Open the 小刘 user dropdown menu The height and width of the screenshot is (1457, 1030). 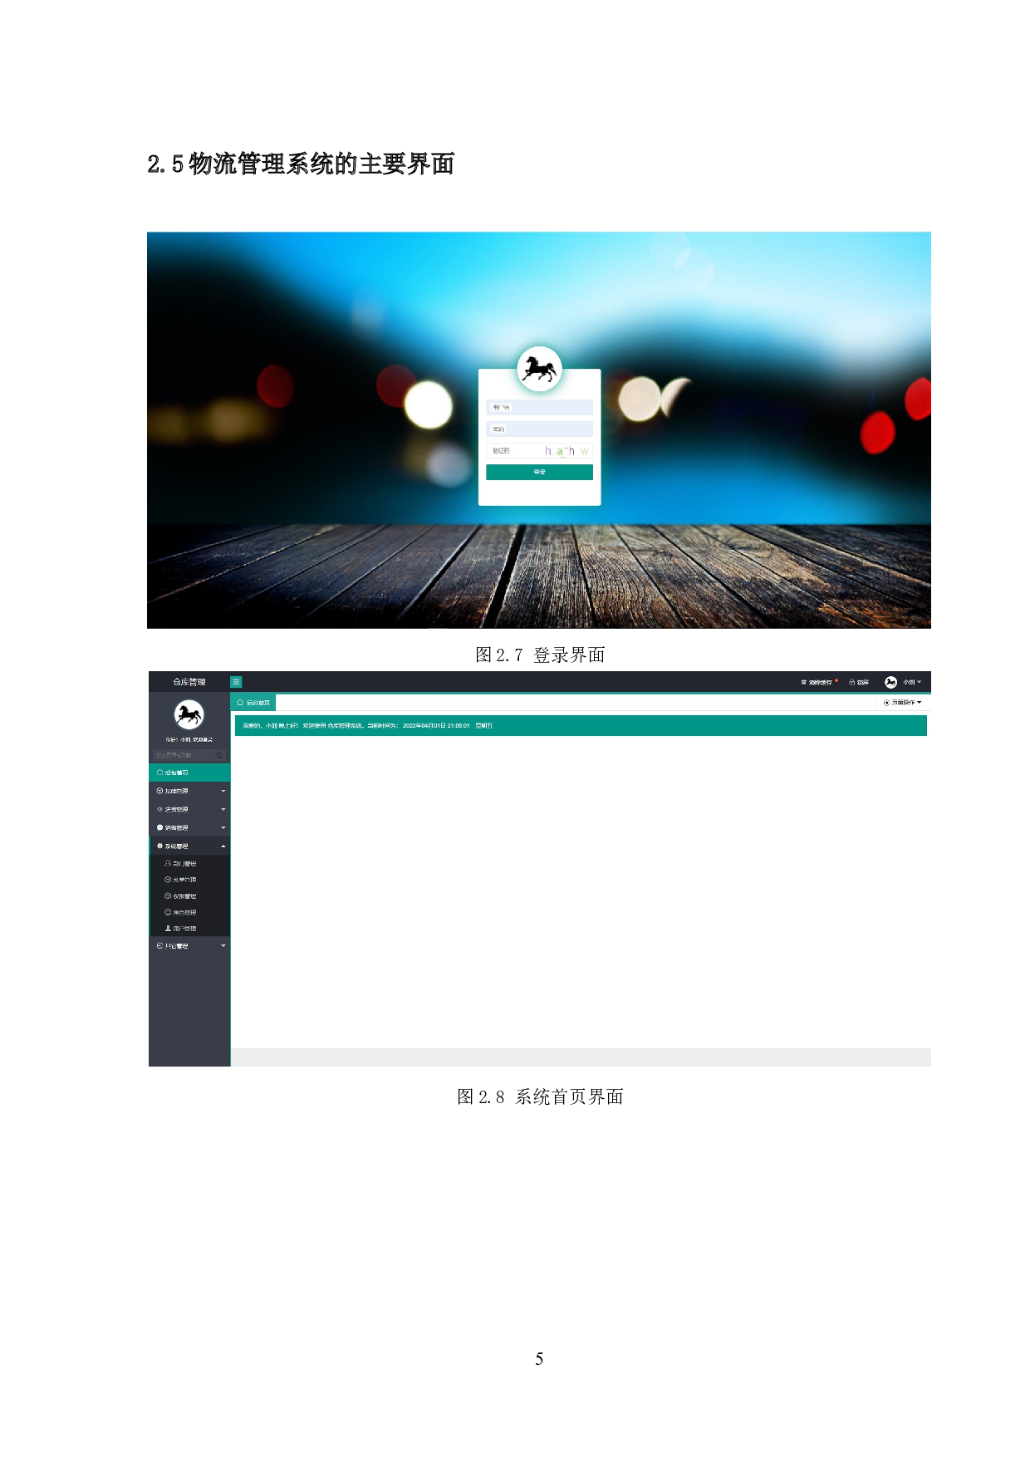click(x=912, y=682)
